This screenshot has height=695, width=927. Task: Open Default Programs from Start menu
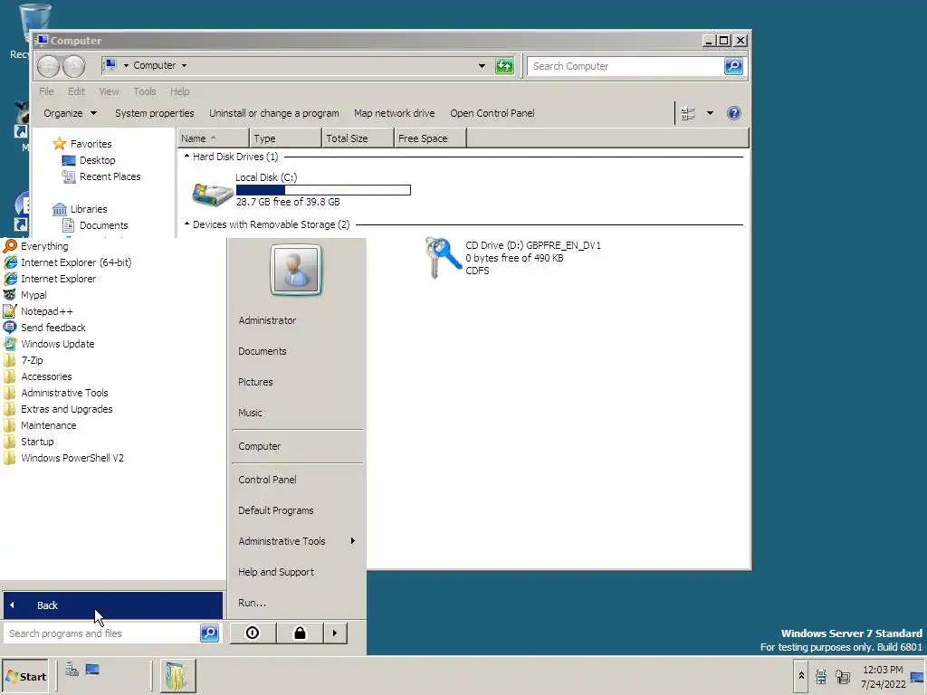[275, 510]
